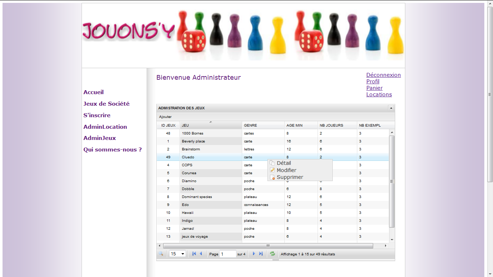Select the Diamino row
Viewport: 493px width, 277px height.
click(x=273, y=181)
